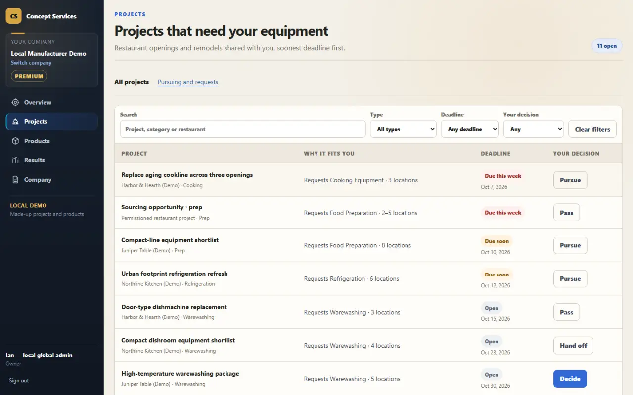Open Replace aging cookline across three openings
The image size is (633, 395).
pyautogui.click(x=187, y=175)
